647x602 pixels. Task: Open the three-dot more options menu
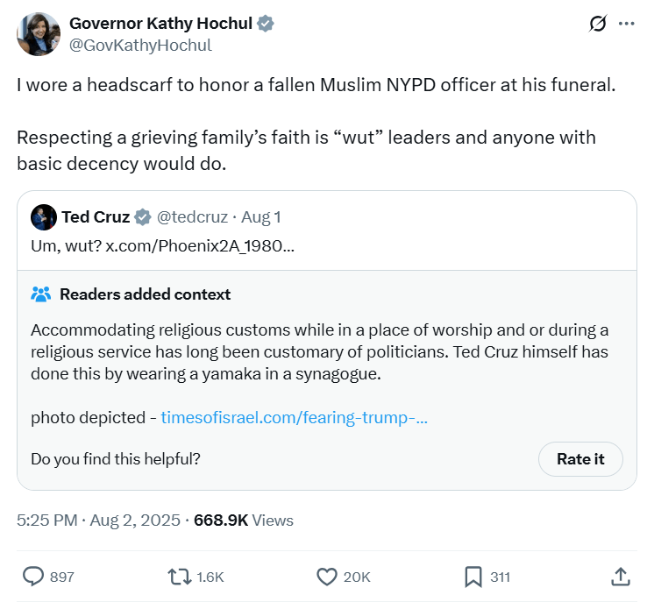626,24
